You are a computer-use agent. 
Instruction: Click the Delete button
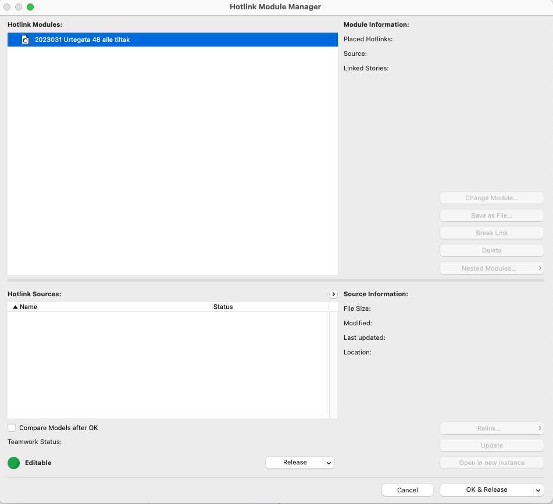(491, 250)
